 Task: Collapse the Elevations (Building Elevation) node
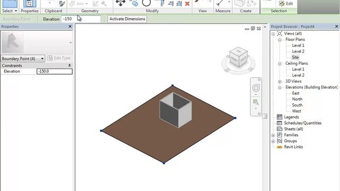[x=279, y=88]
